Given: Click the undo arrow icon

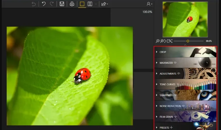Looking at the screenshot, I should point(44,4).
